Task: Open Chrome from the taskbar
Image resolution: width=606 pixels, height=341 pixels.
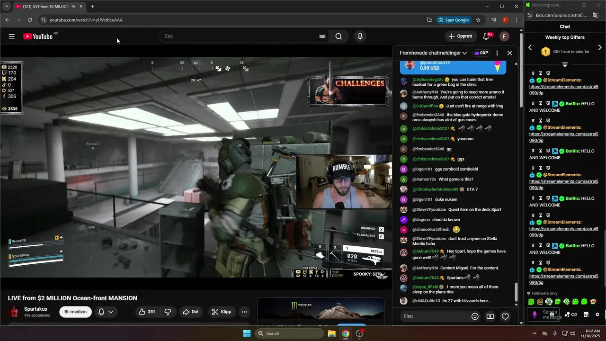Action: (346, 333)
